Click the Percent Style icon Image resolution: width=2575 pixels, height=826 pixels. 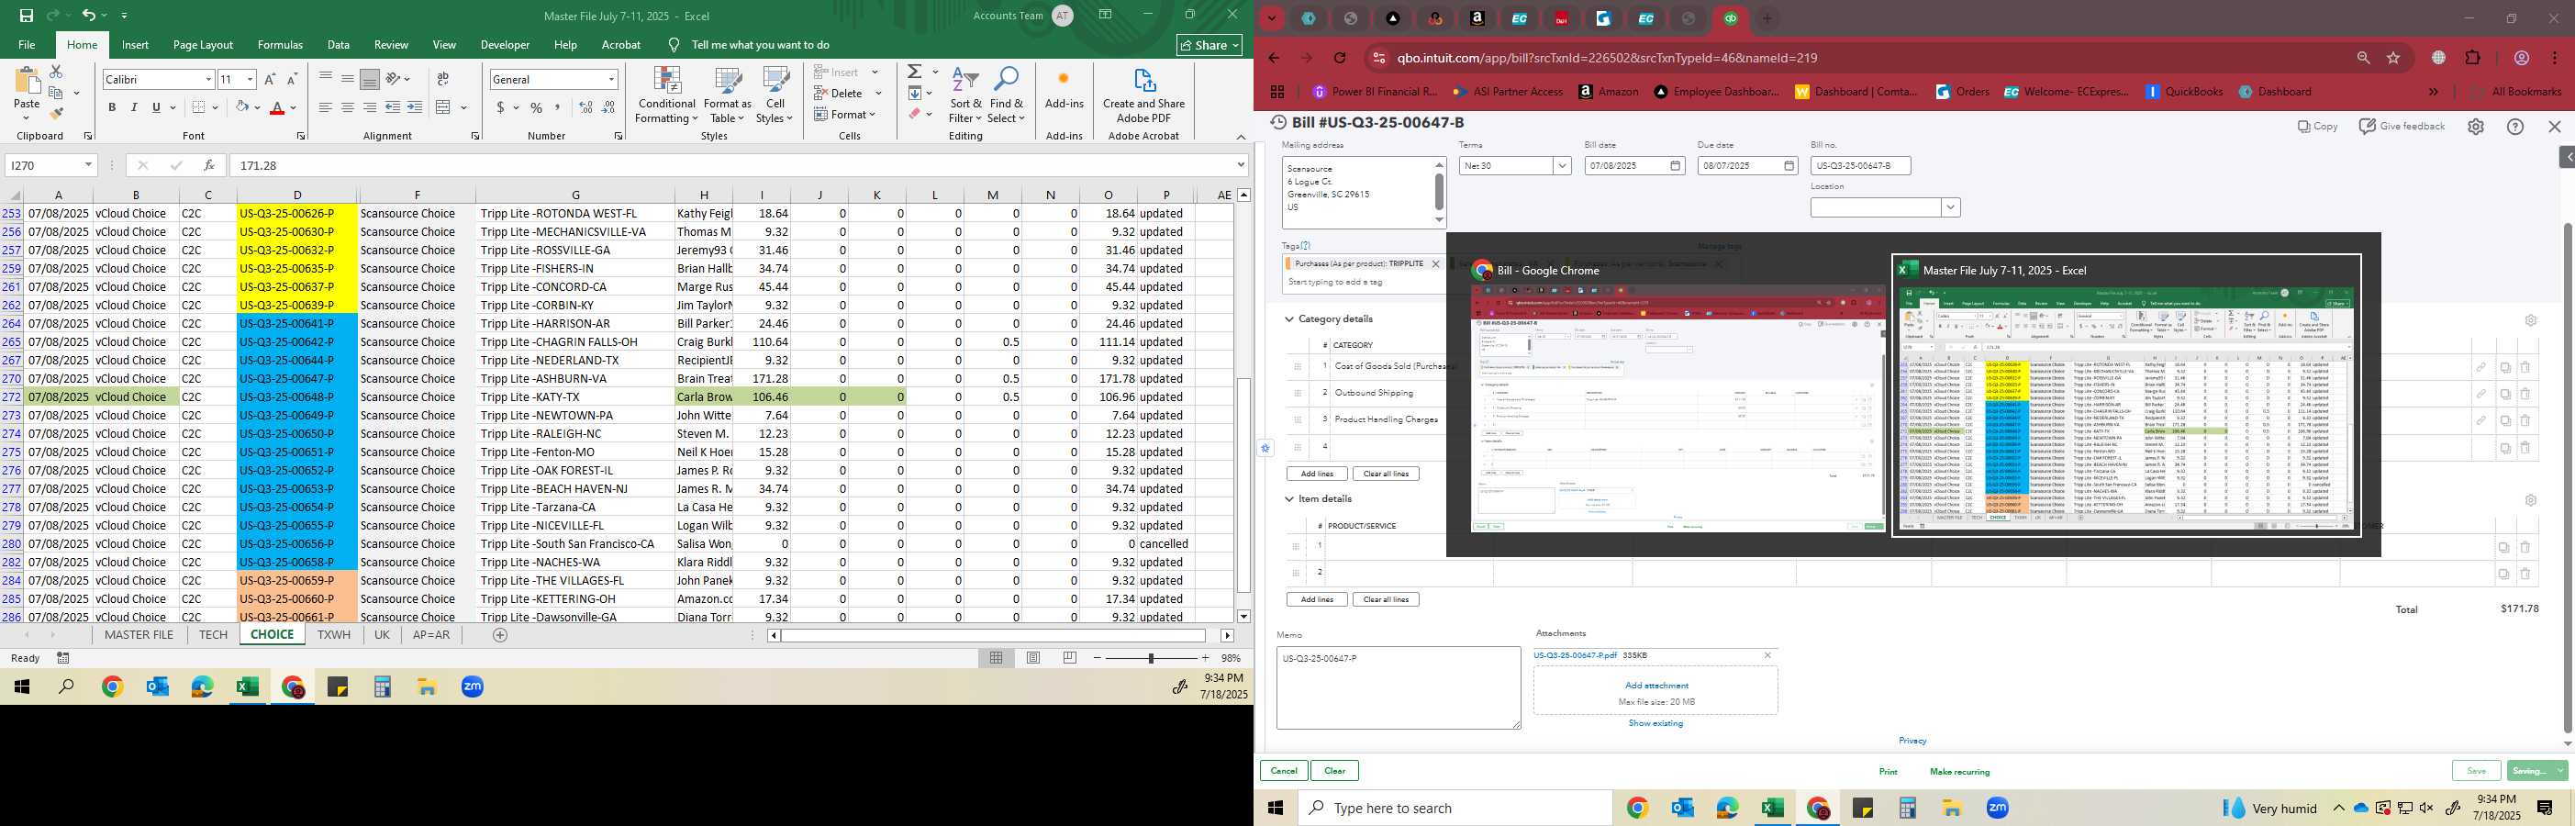[x=537, y=107]
